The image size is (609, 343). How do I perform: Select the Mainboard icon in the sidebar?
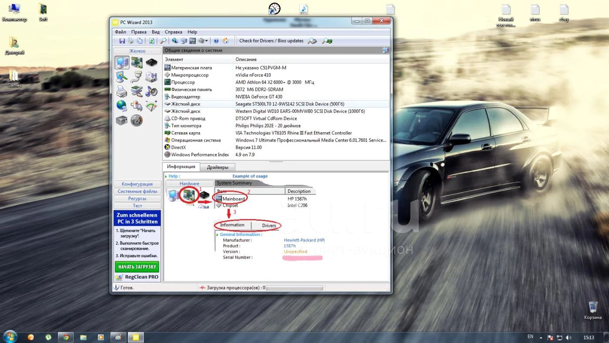[x=137, y=63]
